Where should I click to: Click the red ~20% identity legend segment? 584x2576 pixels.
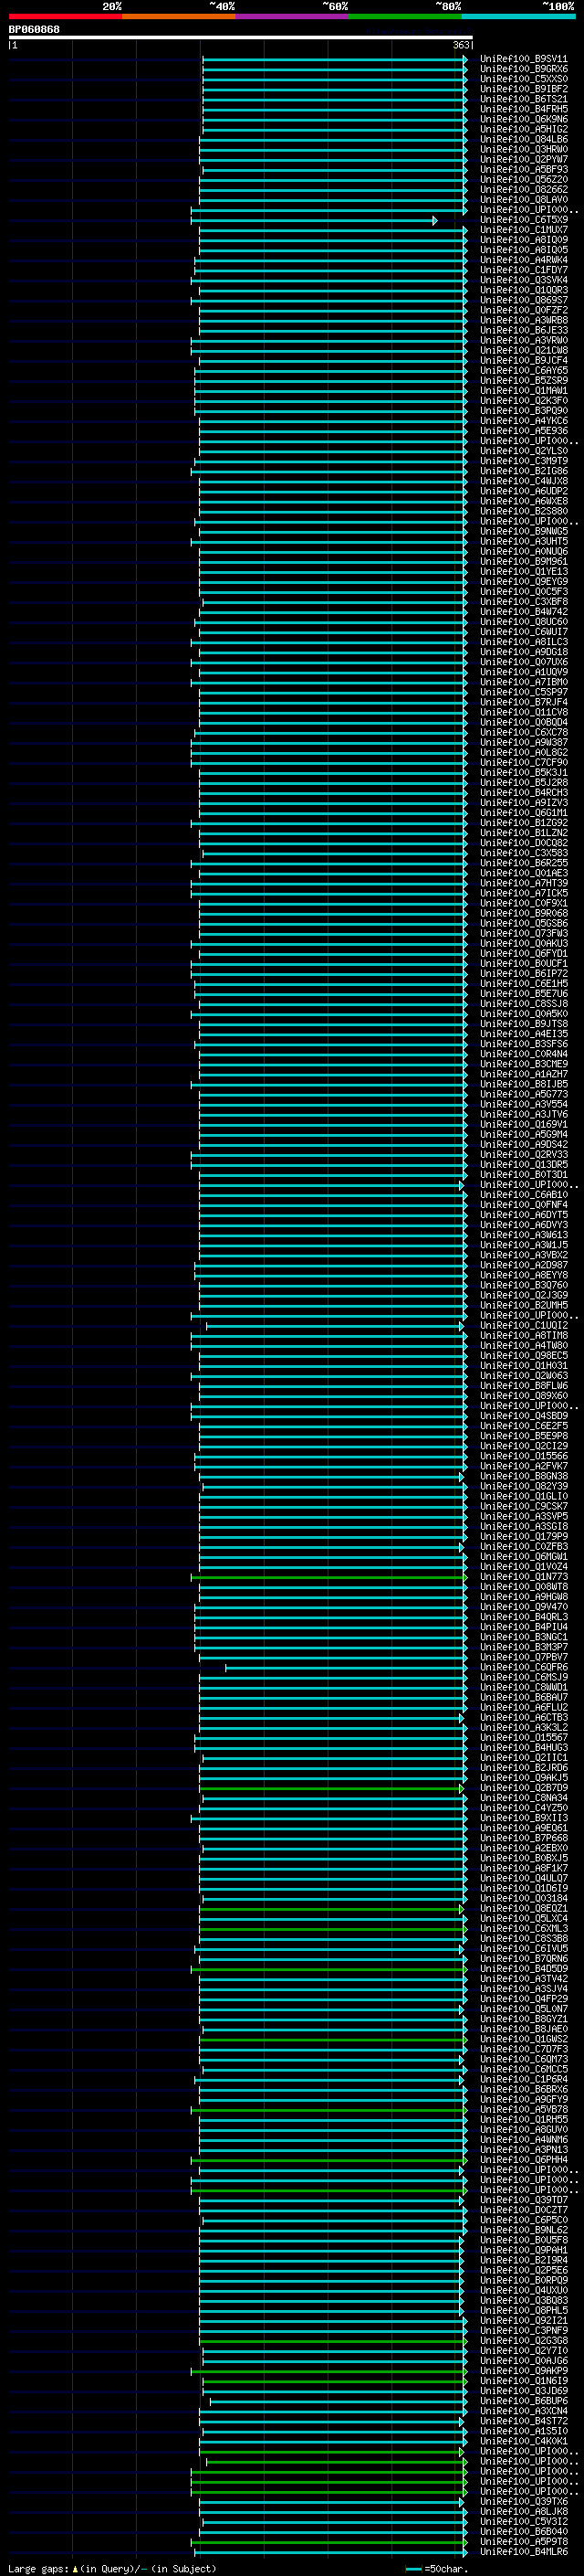pos(65,16)
